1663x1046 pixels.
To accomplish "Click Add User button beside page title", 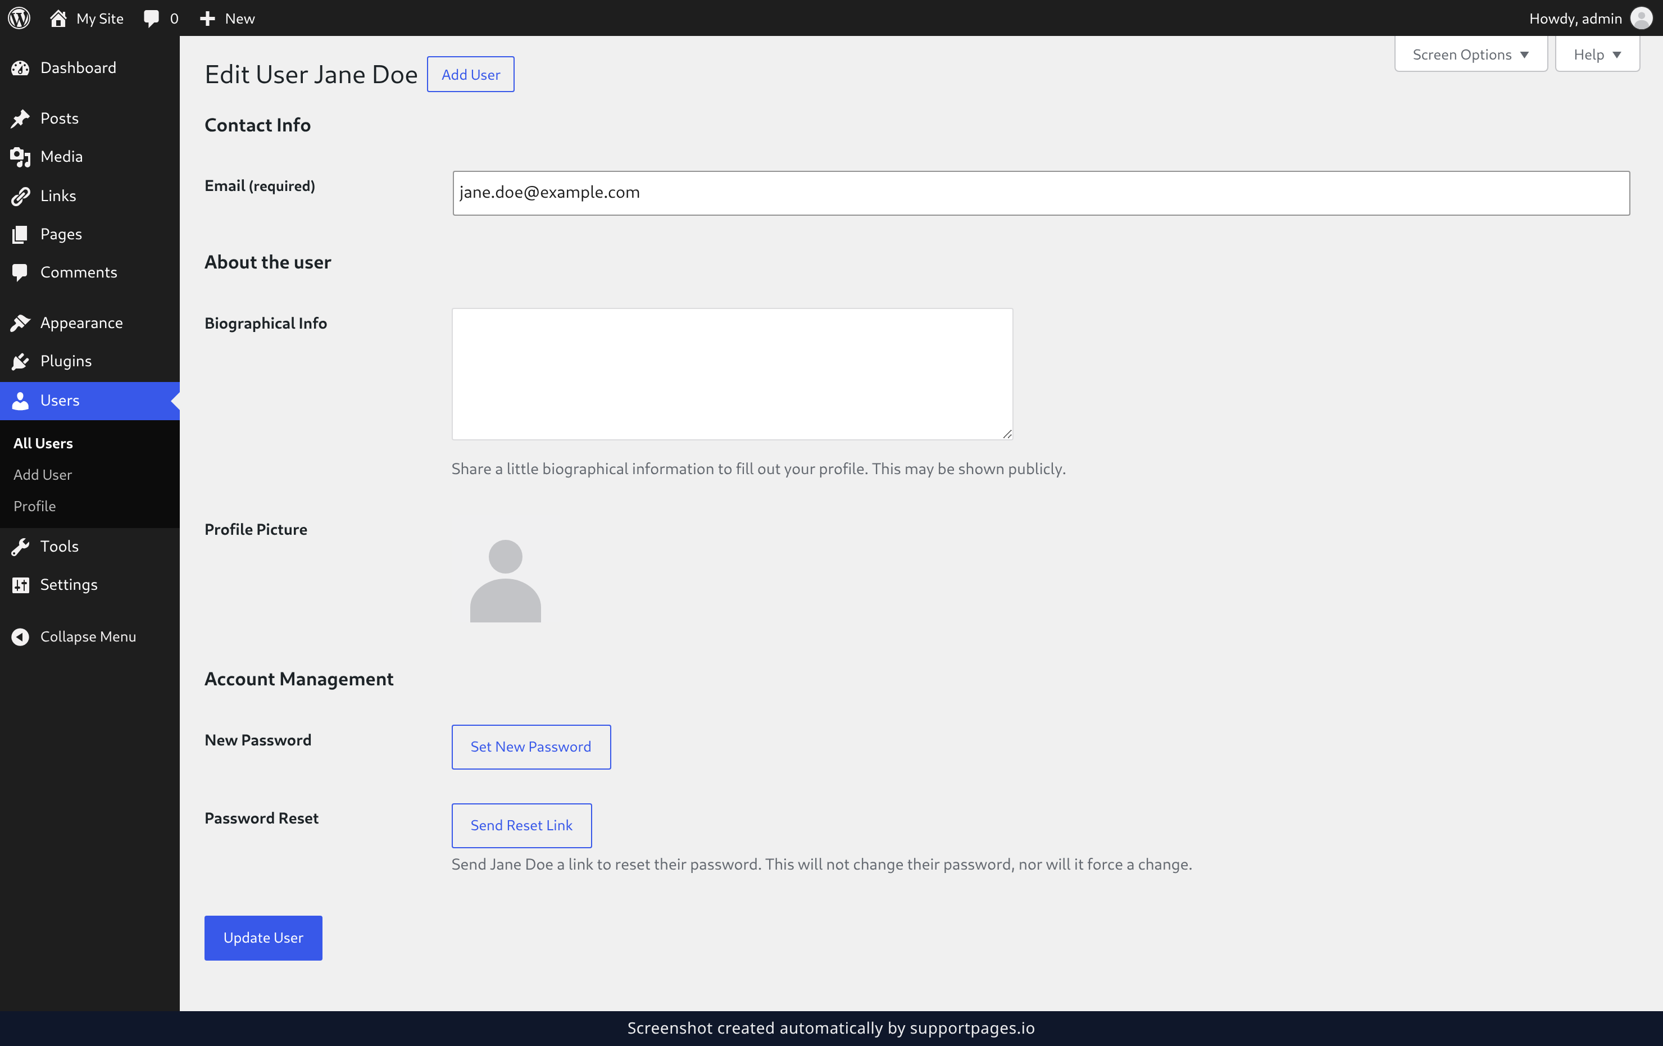I will (470, 74).
